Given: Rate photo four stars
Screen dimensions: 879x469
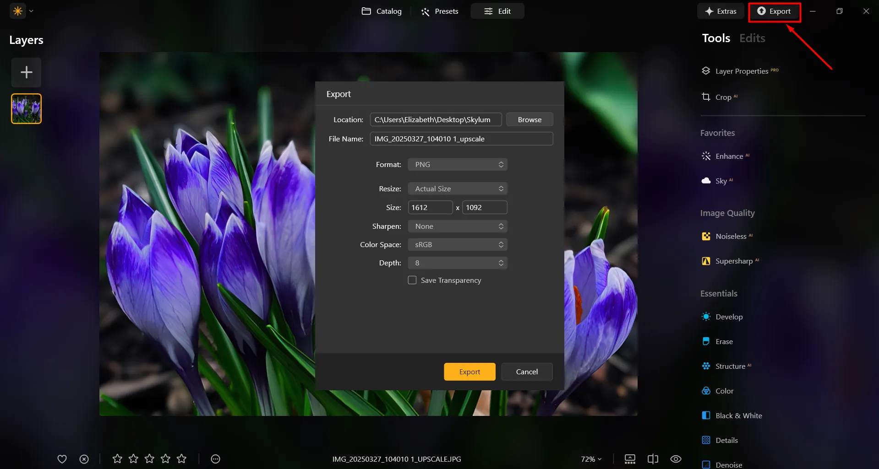Looking at the screenshot, I should pos(165,458).
